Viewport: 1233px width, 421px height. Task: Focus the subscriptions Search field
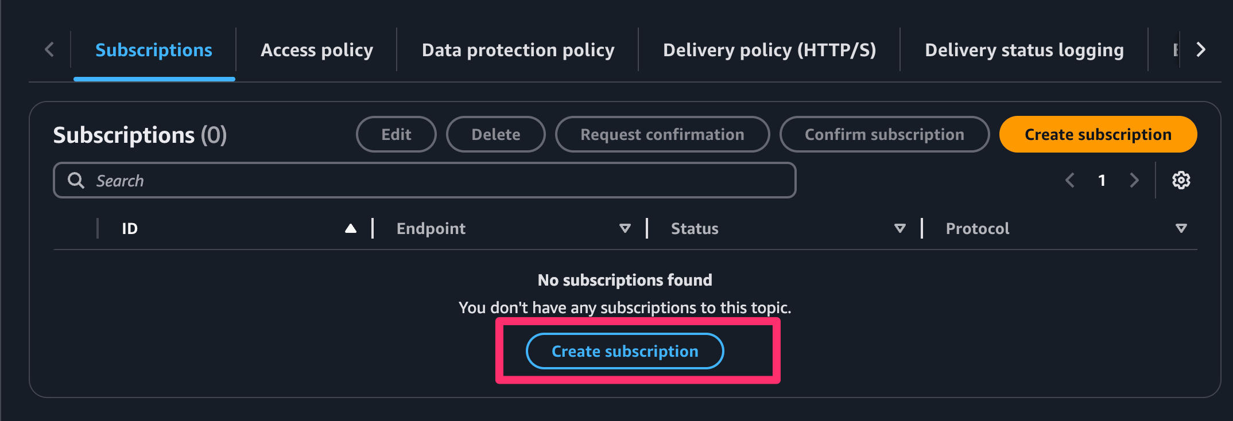coord(425,180)
